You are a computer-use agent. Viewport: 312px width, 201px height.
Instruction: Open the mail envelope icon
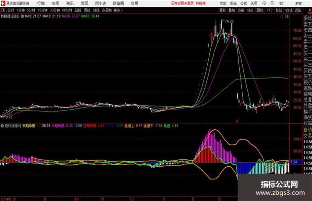pos(281,3)
